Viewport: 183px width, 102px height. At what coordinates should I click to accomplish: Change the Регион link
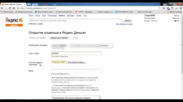147,21
